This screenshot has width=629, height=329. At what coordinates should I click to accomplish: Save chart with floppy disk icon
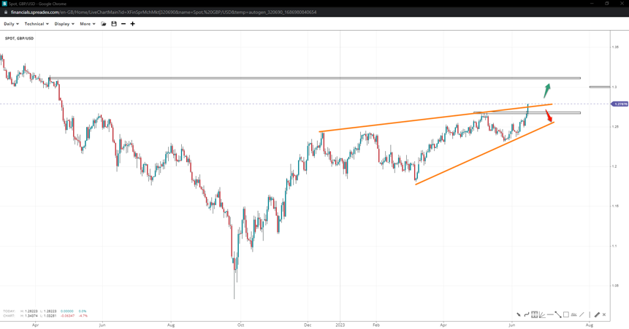(114, 24)
